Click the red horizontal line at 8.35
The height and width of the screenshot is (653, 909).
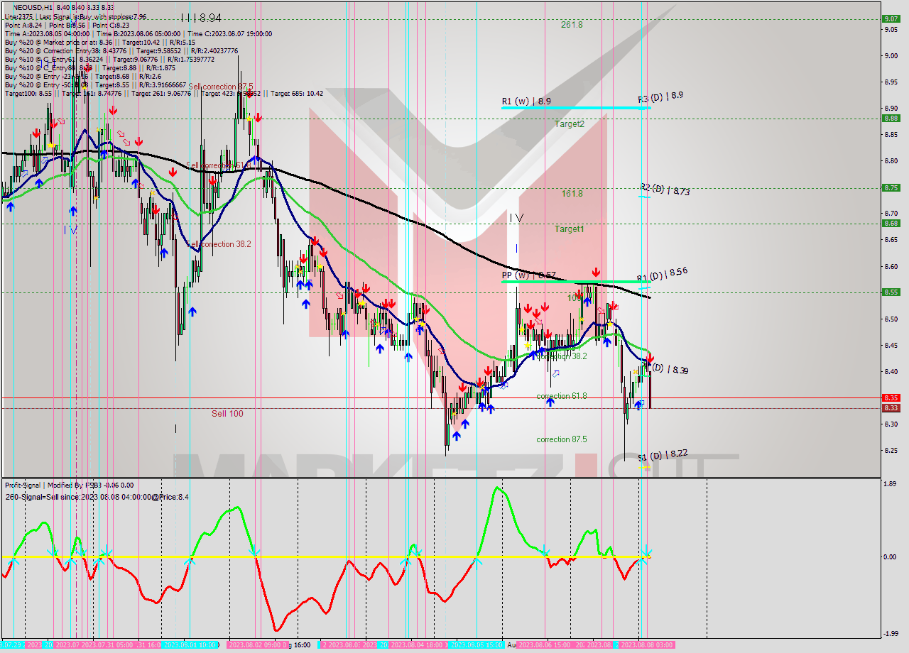(x=440, y=398)
